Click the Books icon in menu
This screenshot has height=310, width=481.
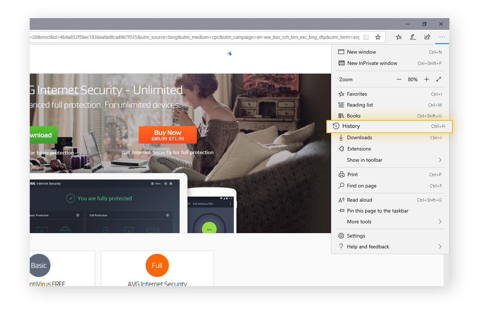click(341, 116)
